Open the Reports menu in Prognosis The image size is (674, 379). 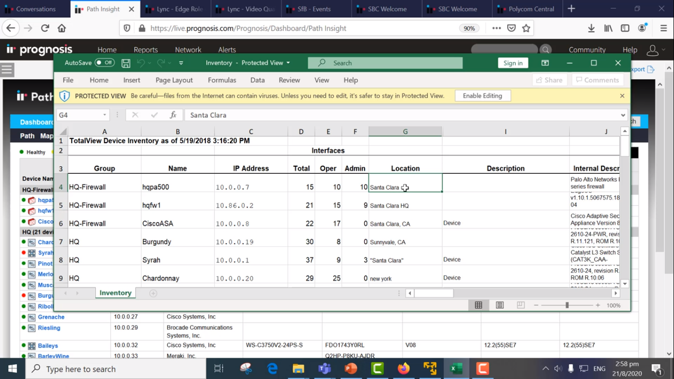tap(146, 50)
